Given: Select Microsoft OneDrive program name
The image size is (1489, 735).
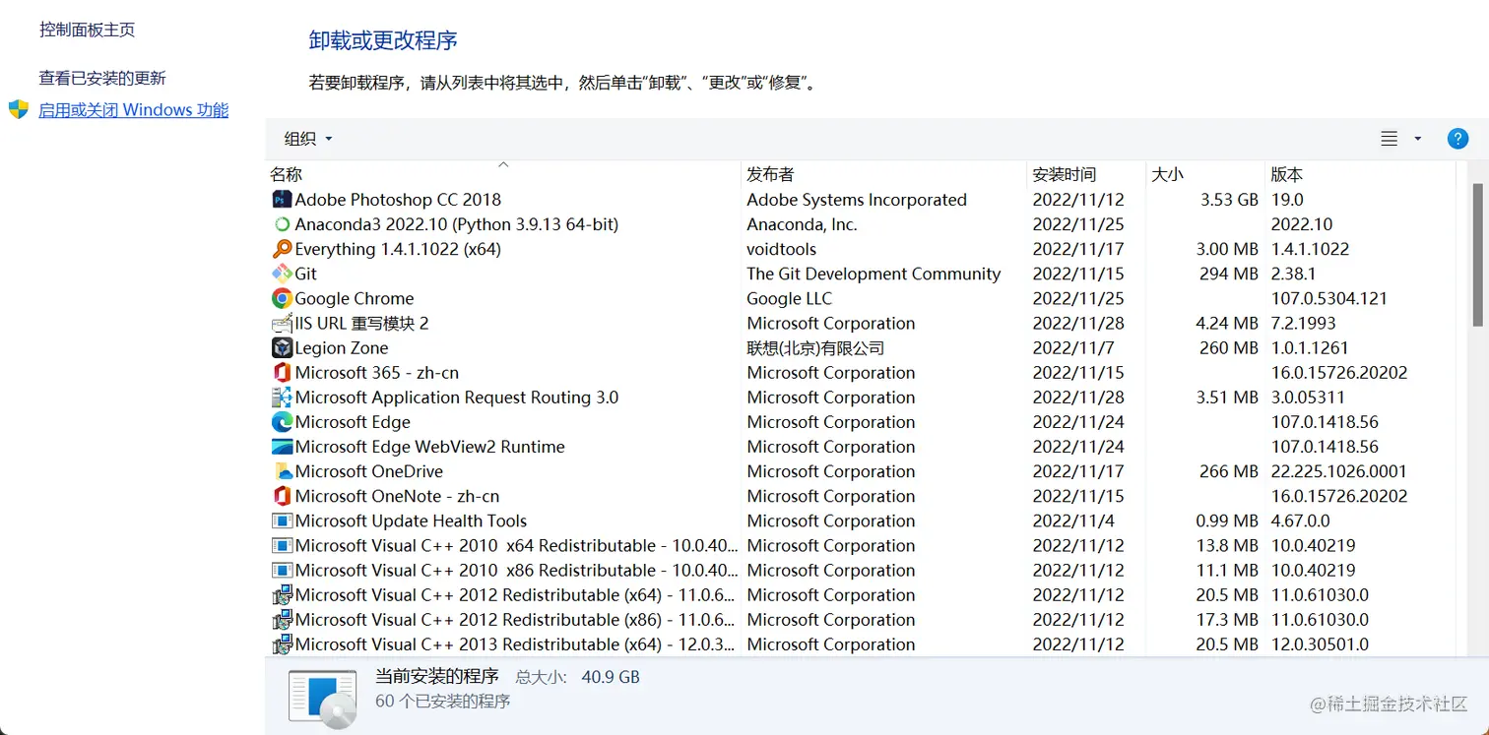Looking at the screenshot, I should tap(369, 471).
